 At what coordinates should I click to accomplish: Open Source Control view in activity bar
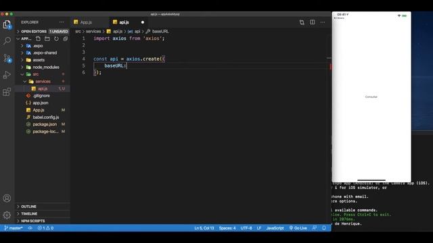(7, 58)
